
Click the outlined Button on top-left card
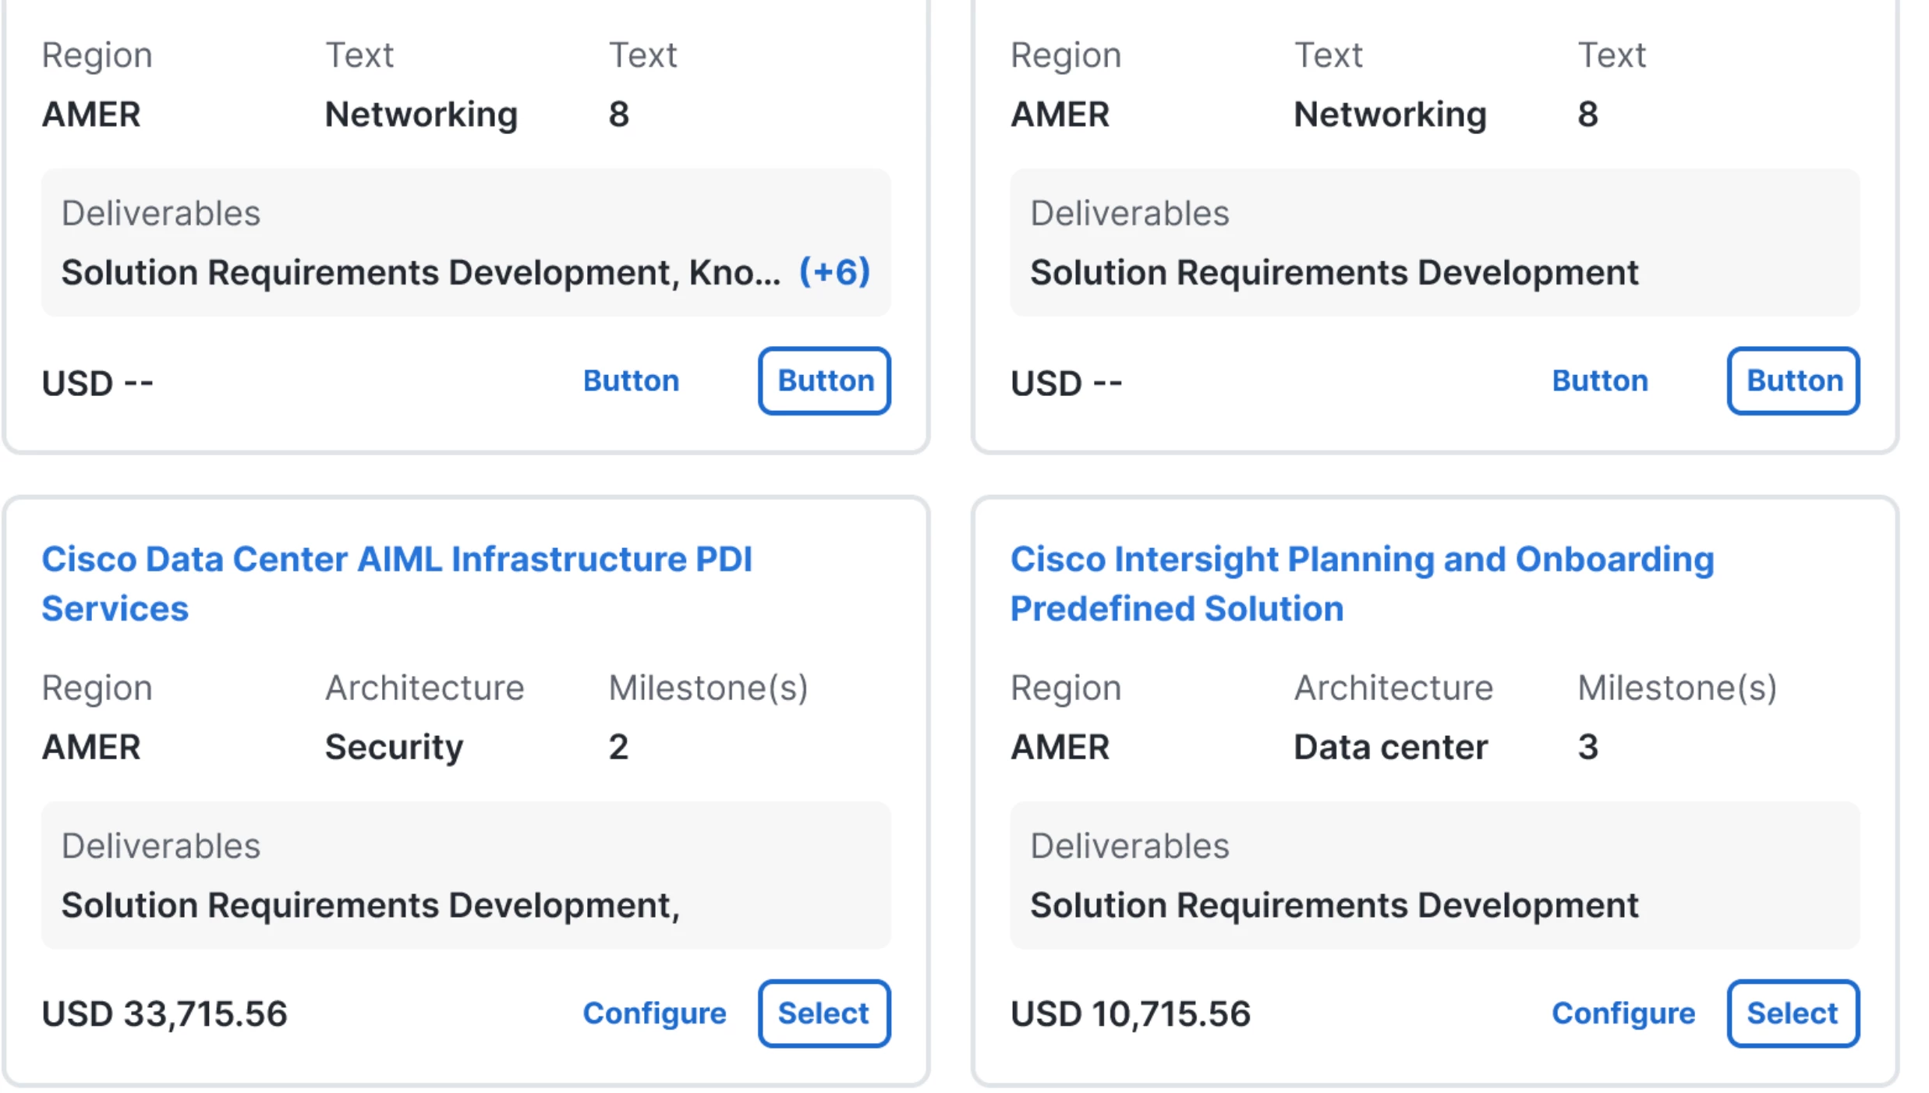point(824,380)
